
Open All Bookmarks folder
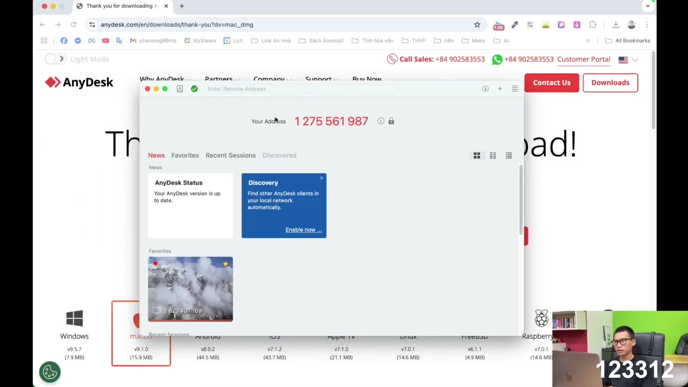[x=627, y=40]
